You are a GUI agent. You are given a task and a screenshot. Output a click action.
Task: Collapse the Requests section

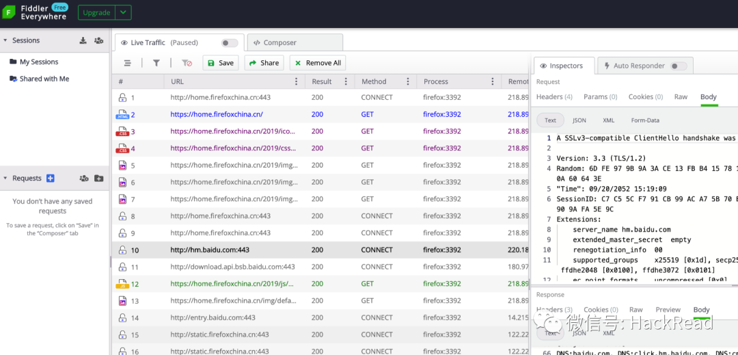pyautogui.click(x=5, y=179)
